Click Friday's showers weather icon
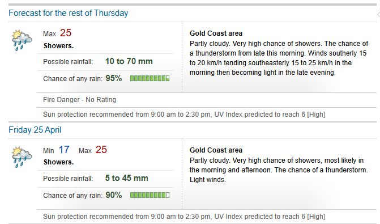The image size is (380, 224). (x=22, y=157)
